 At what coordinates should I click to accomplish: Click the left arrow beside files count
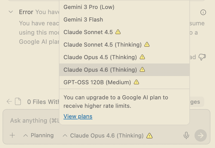pos(9,102)
